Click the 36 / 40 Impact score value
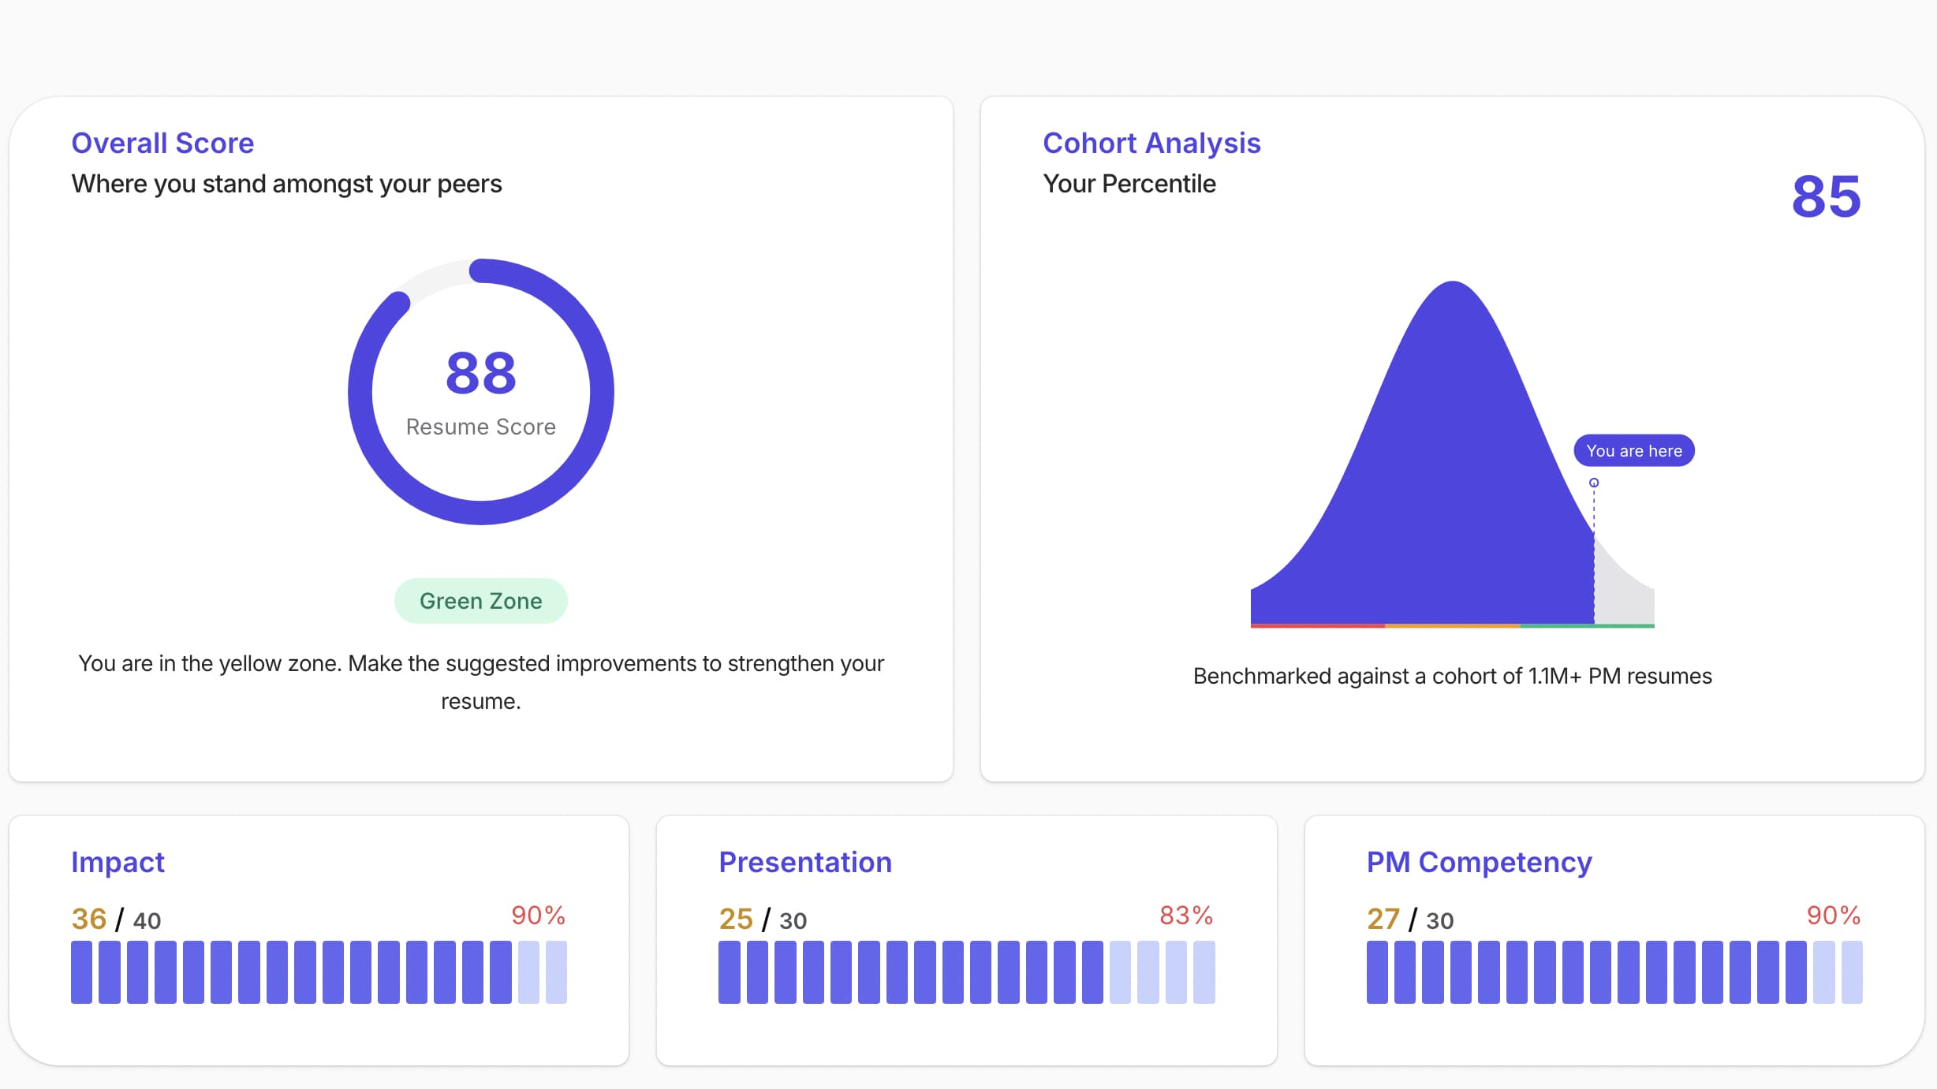1937x1089 pixels. point(116,919)
